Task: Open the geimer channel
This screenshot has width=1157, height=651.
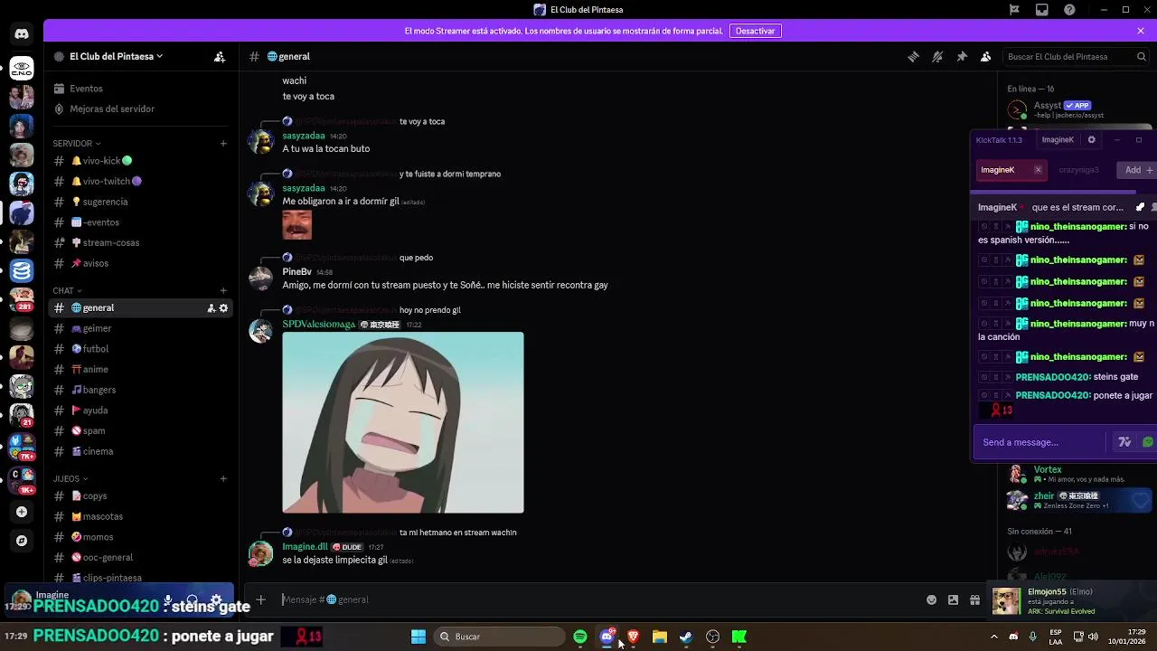Action: click(140, 328)
